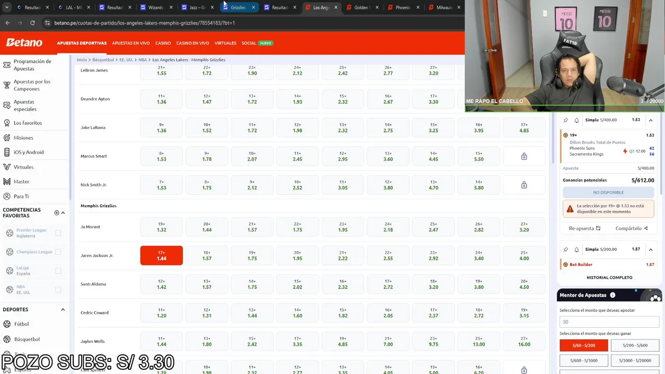The width and height of the screenshot is (665, 374).
Task: Click the bell icon on Simple S/400.00 bet
Action: (x=577, y=120)
